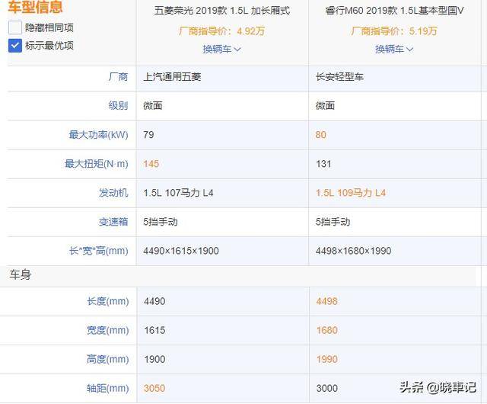Select the 最大扭矩(N·m) row label
Viewport: 487px width, 404px height.
point(97,164)
